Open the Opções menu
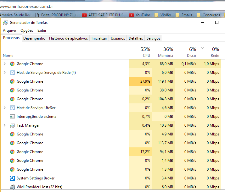 (x=27, y=30)
